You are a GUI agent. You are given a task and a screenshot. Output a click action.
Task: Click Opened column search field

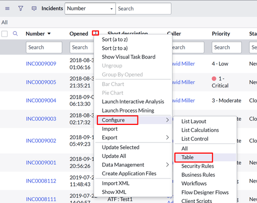(x=82, y=47)
